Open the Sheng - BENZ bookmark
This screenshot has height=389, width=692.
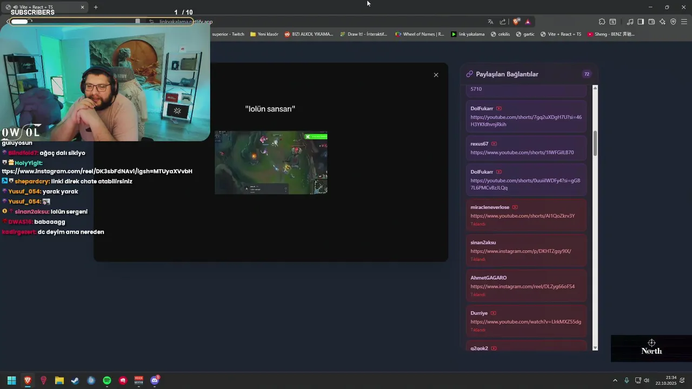[x=611, y=34]
